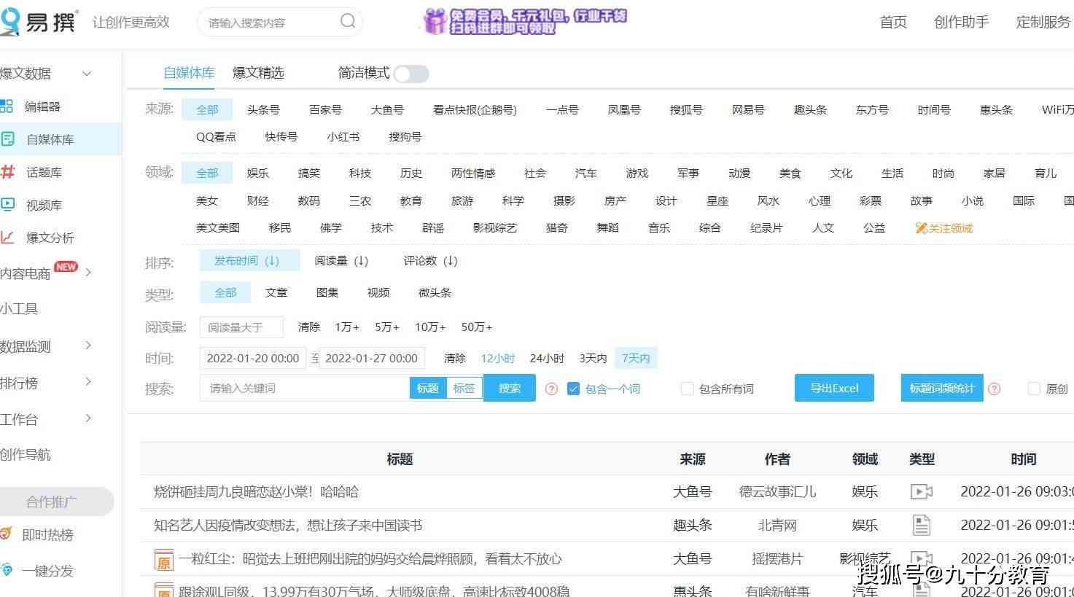Switch to 自媒体库 tab
Viewport: 1074px width, 597px height.
tap(189, 72)
